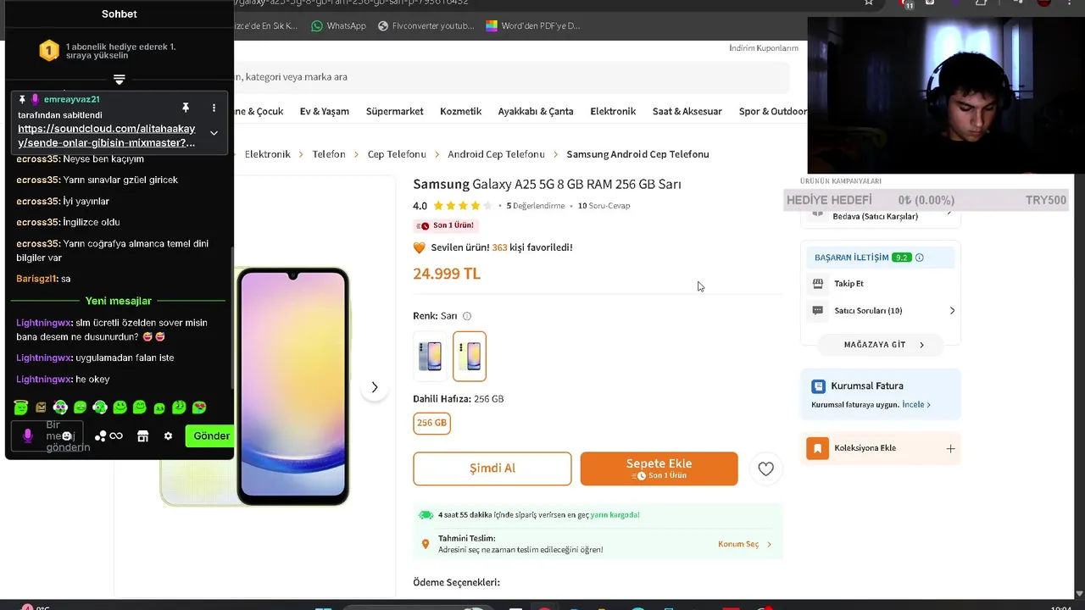The width and height of the screenshot is (1085, 610).
Task: Open the chat store shop icon
Action: click(x=142, y=435)
